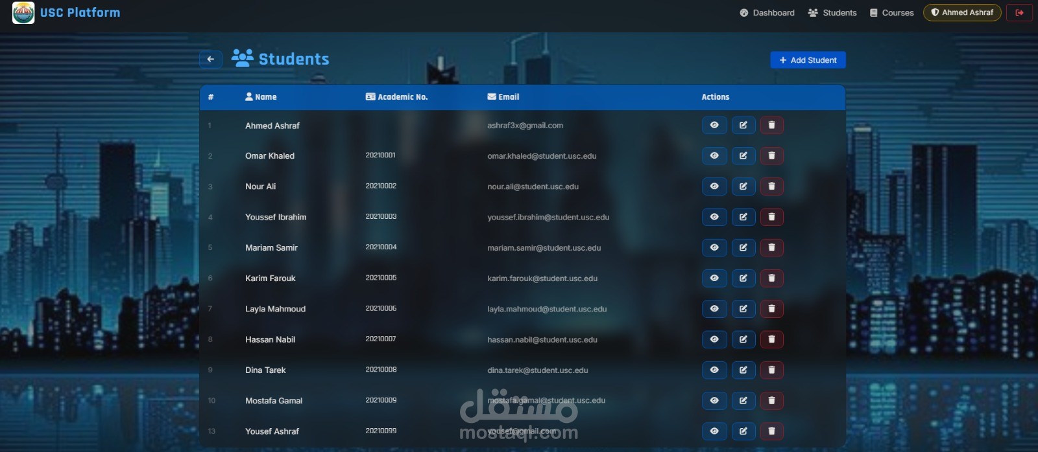
Task: Open the Ahmed Ashraf profile badge
Action: point(962,12)
